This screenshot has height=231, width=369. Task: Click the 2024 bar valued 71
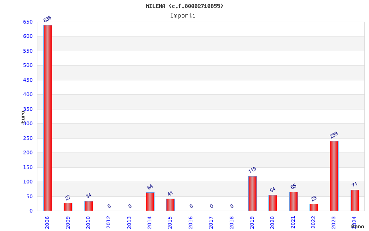[x=355, y=201]
